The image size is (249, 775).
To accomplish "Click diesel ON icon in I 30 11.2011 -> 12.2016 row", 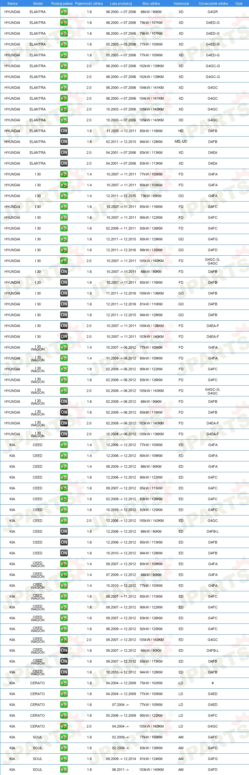I will click(64, 293).
